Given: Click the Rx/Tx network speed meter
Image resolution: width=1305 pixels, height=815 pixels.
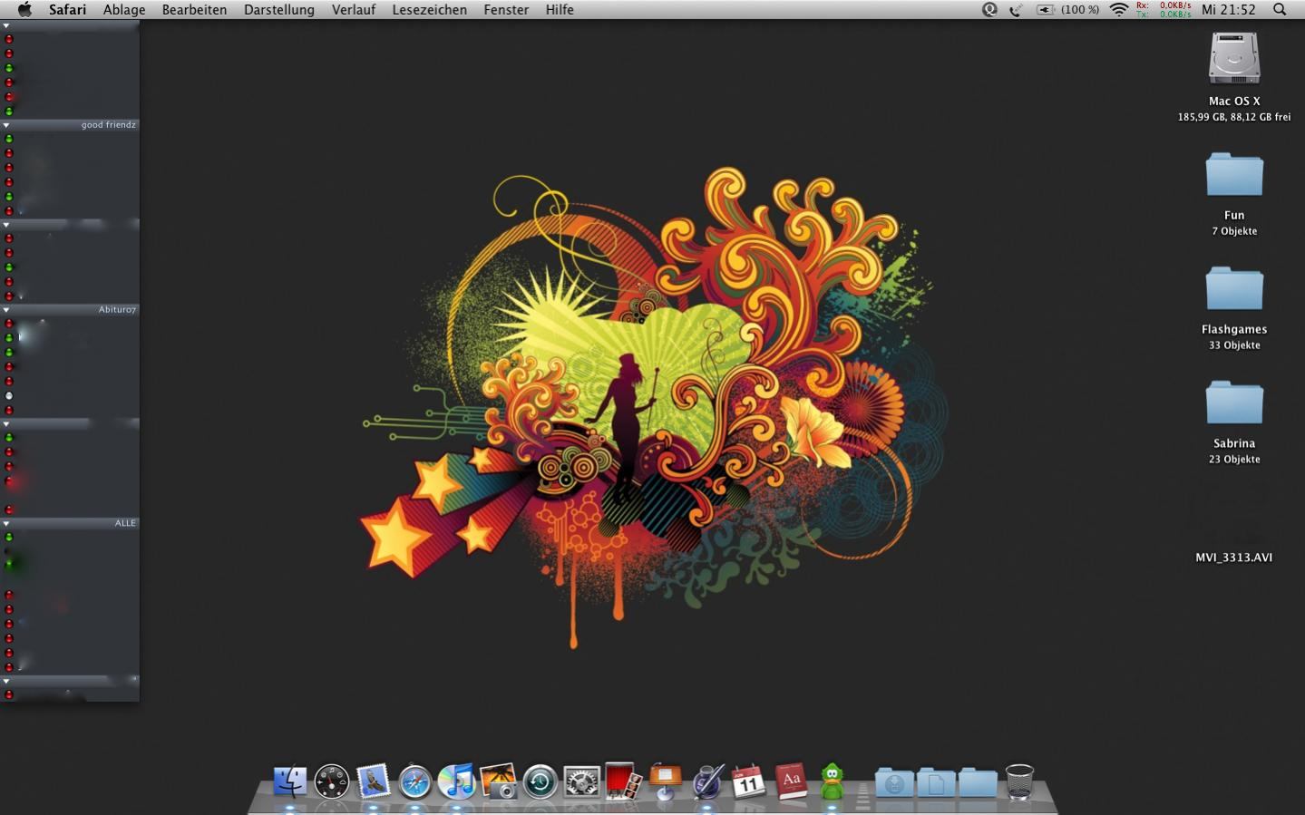Looking at the screenshot, I should 1164,9.
